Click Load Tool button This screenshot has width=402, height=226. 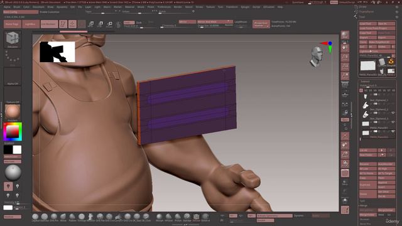point(368,24)
